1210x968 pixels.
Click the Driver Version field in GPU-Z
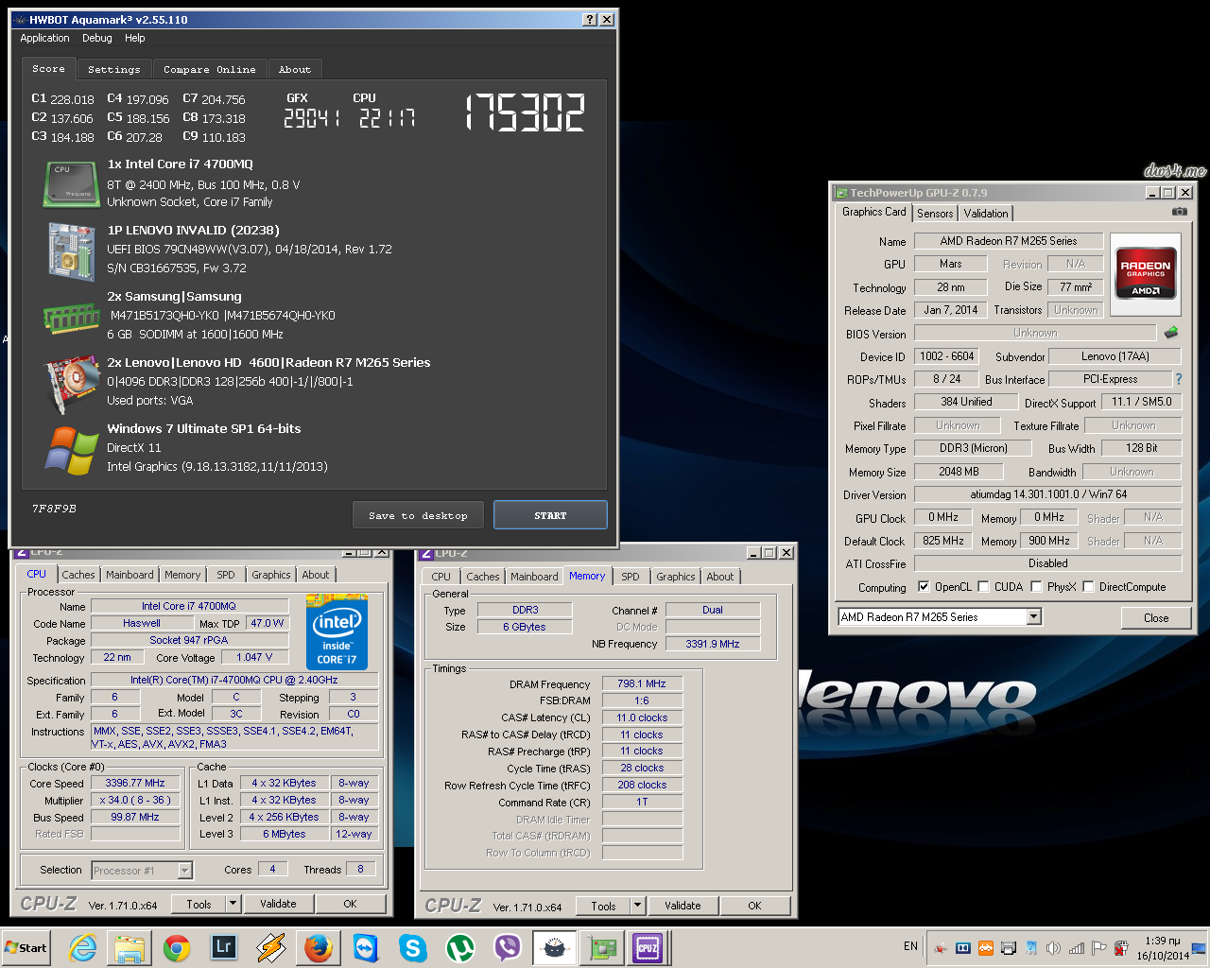pos(1048,494)
